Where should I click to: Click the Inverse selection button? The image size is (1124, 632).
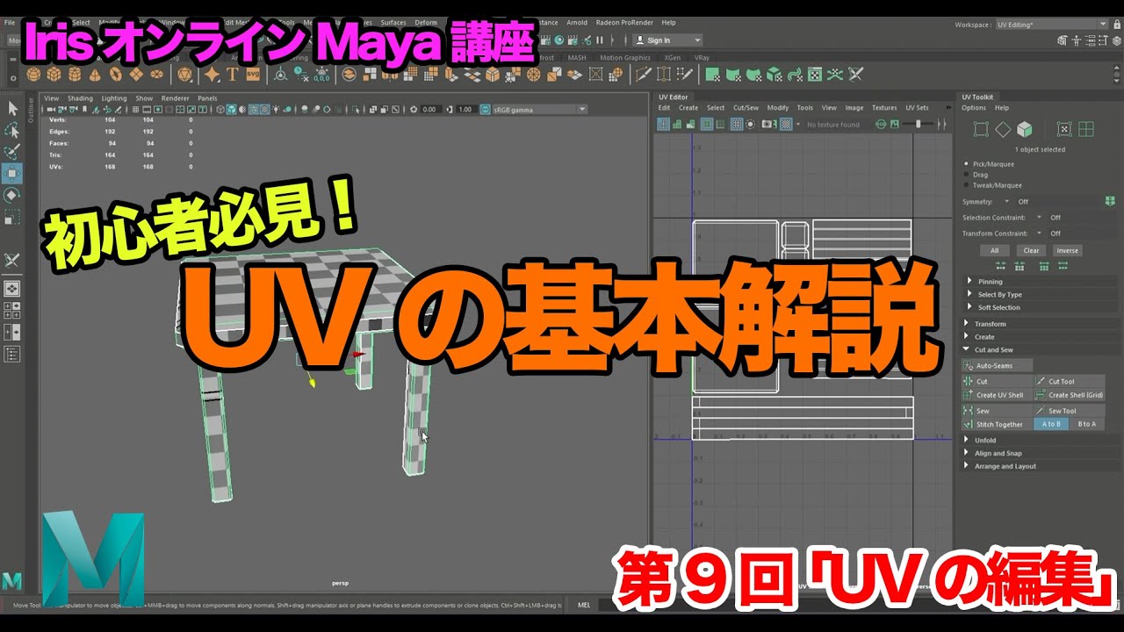coord(1068,250)
